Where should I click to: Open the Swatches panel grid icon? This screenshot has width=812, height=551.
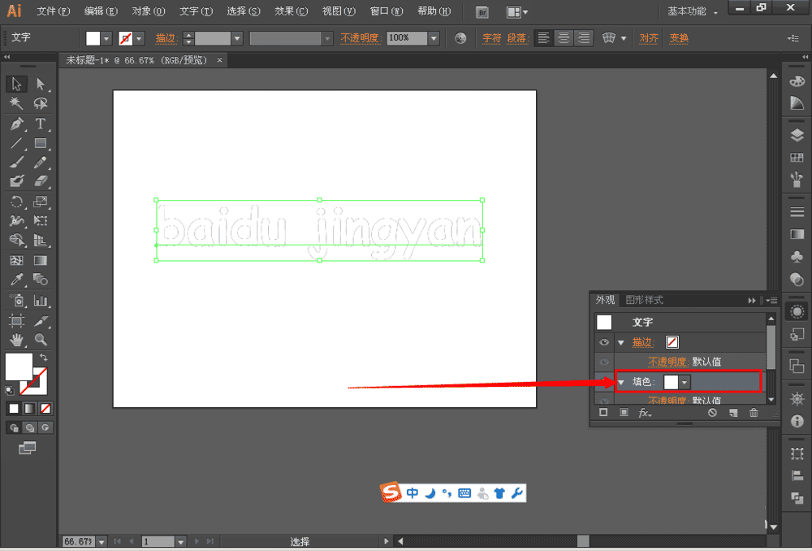797,158
